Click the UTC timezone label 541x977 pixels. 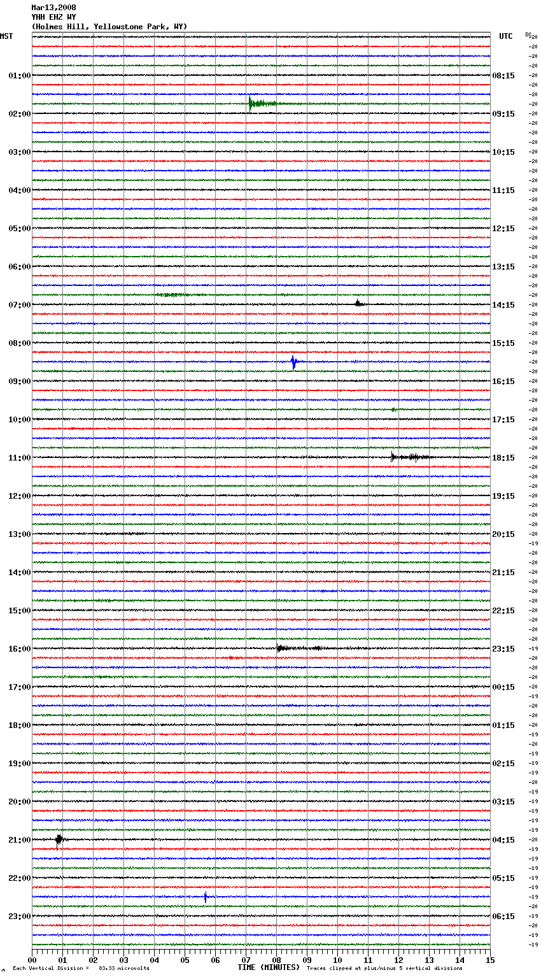(506, 36)
